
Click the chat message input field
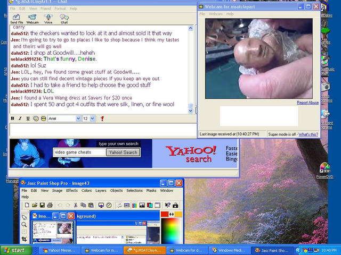point(103,130)
